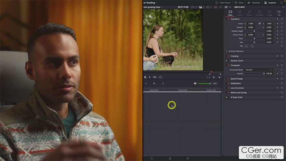Reset the AI Super Scale section
Viewport: 286px width, 161px height.
[x=282, y=97]
